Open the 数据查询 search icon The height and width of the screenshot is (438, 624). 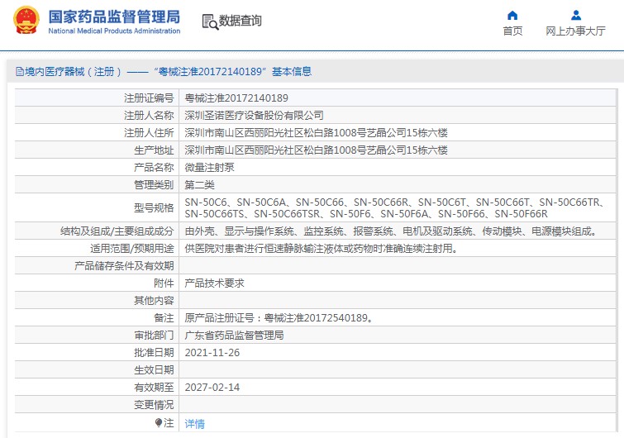click(210, 21)
